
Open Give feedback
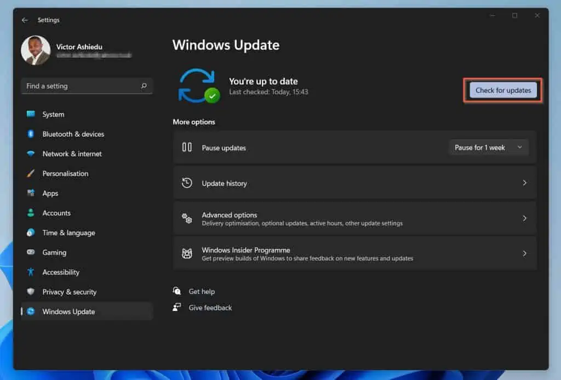point(210,308)
